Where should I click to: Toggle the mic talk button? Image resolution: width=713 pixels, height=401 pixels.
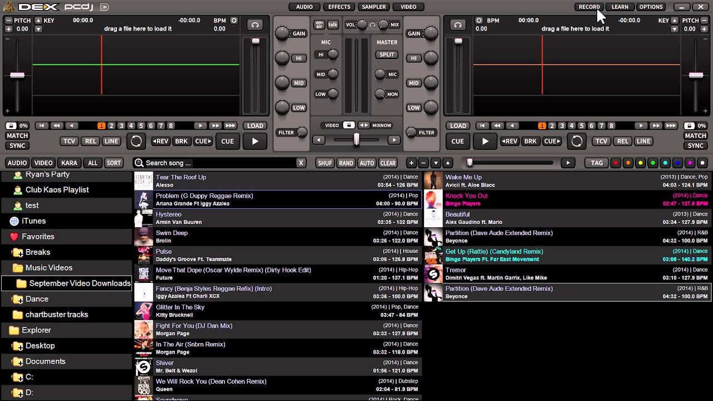[333, 25]
